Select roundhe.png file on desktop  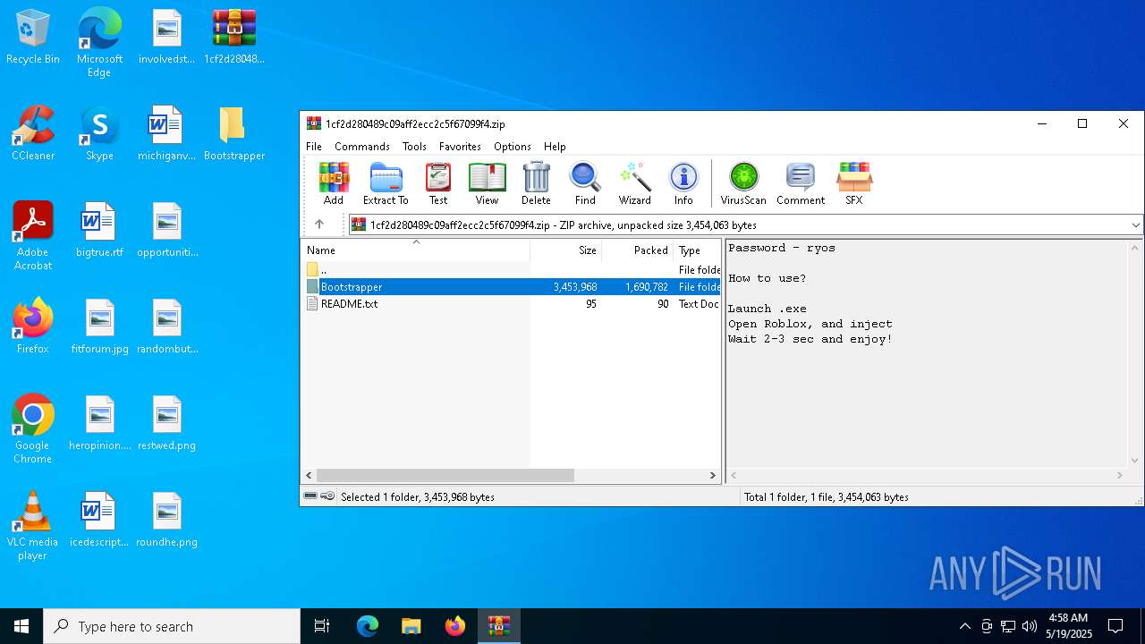tap(166, 521)
